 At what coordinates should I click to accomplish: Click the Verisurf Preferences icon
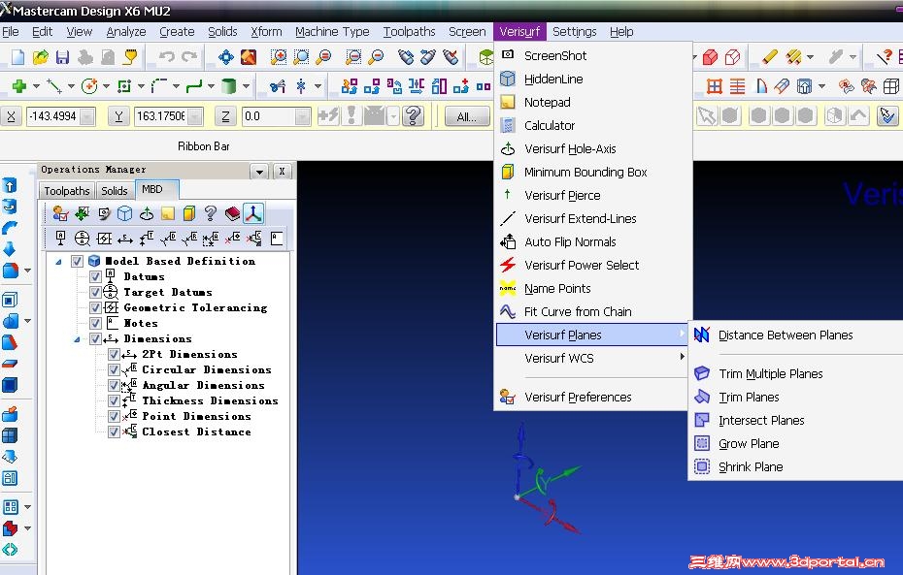click(508, 397)
